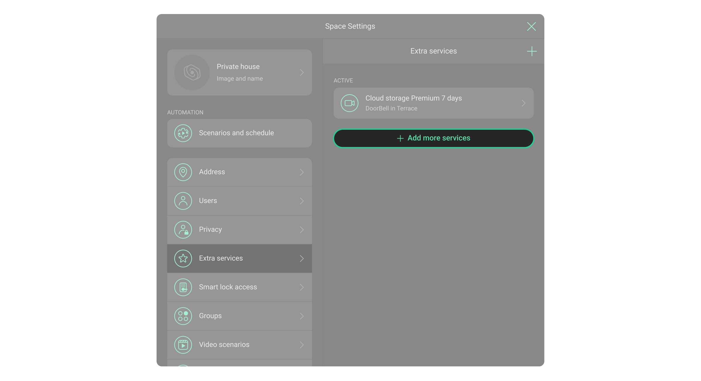Viewport: 701px width, 381px height.
Task: Click the Groups four-circles icon
Action: pyautogui.click(x=183, y=316)
